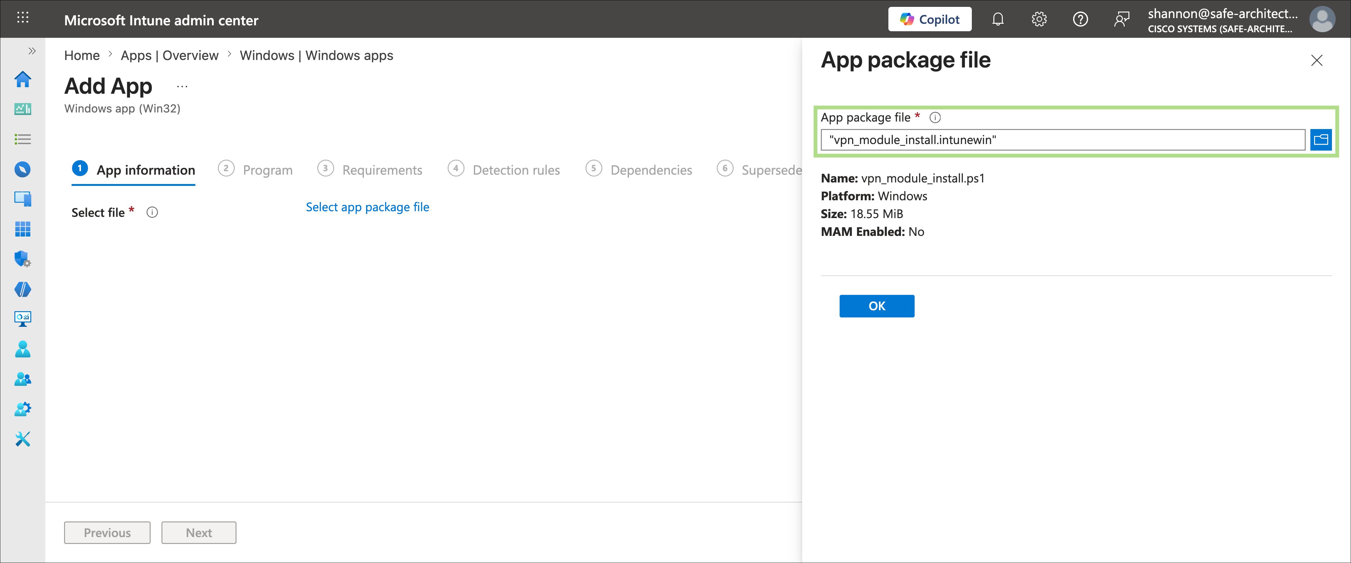This screenshot has width=1351, height=563.
Task: Browse for file with folder icon
Action: coord(1321,140)
